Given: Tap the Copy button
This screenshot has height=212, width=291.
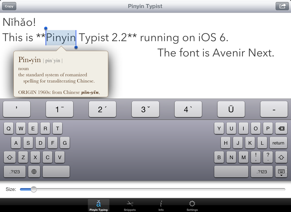Looking at the screenshot, I should [x=9, y=6].
